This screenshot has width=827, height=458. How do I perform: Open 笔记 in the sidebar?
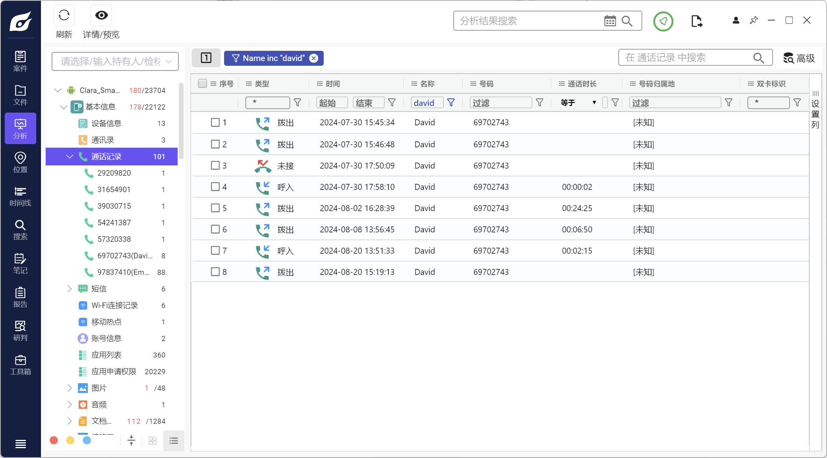coord(20,264)
